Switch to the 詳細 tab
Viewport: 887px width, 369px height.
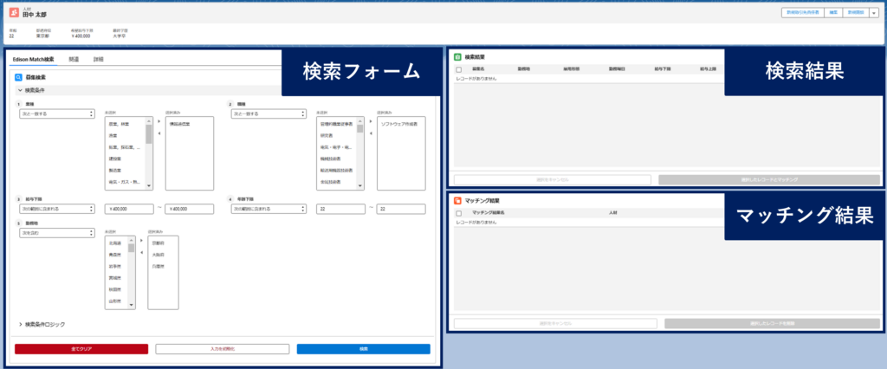[x=98, y=60]
